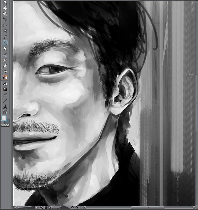Select the Eraser block tool
This screenshot has height=210, width=198.
coord(5,66)
